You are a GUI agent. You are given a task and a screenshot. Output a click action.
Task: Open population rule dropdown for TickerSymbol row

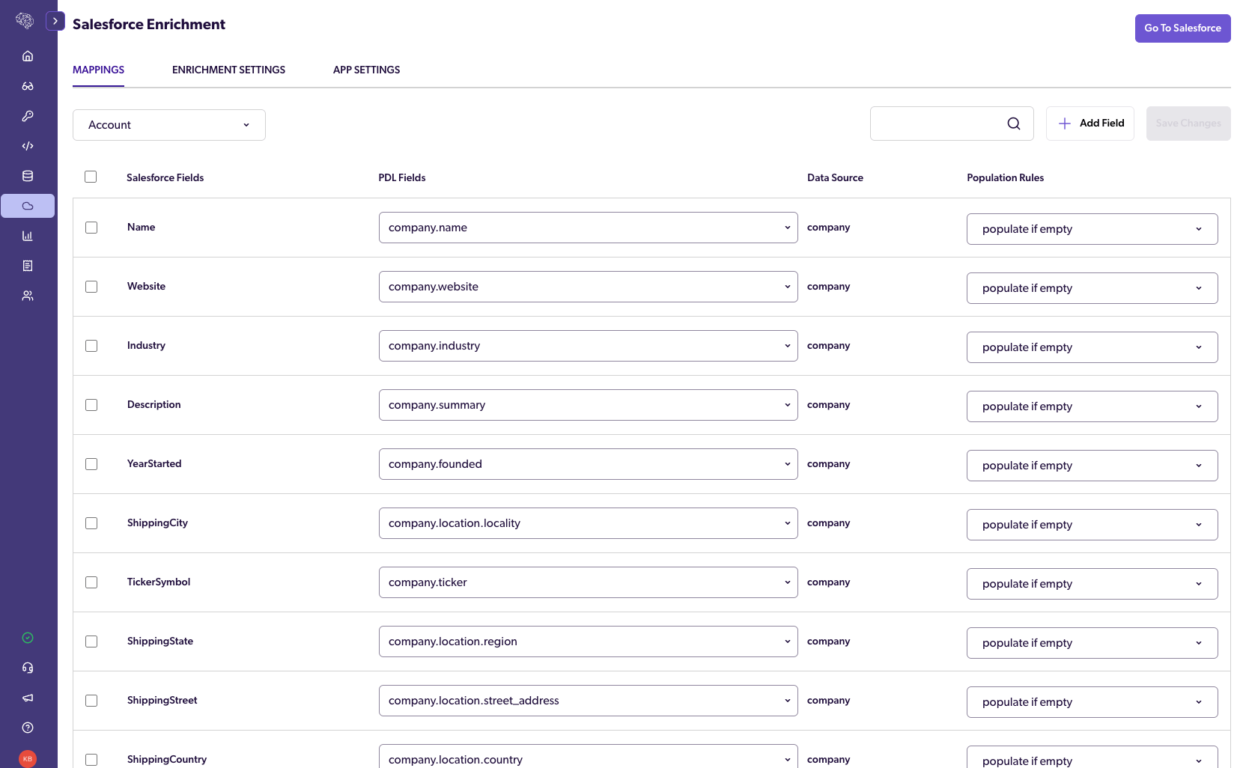tap(1092, 584)
